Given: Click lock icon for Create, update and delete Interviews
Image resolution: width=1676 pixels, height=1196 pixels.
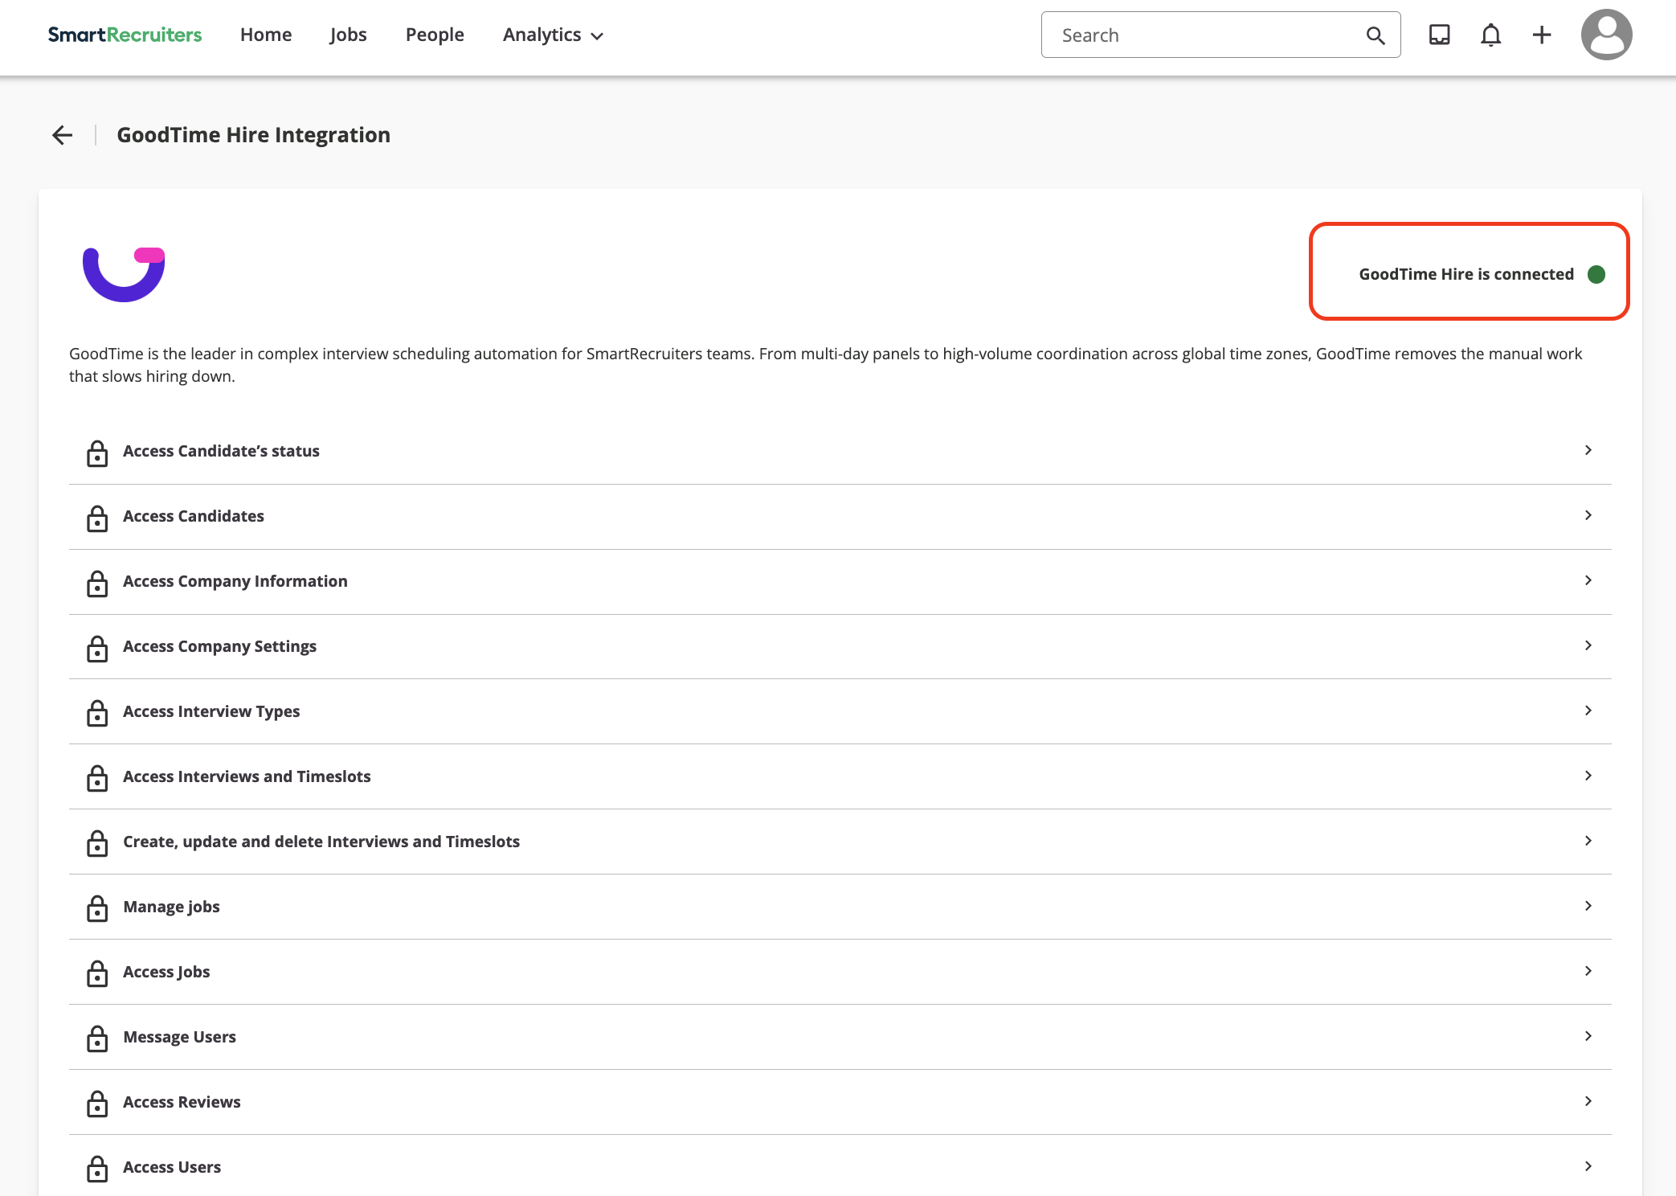Looking at the screenshot, I should (x=97, y=843).
